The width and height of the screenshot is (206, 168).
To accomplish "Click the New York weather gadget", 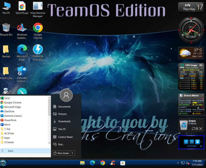I will (191, 53).
